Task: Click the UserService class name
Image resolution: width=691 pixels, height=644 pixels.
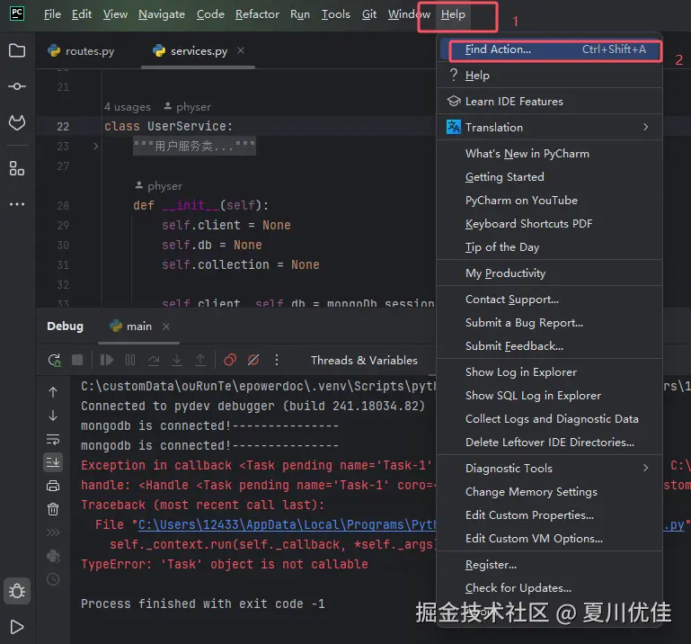Action: coord(186,126)
